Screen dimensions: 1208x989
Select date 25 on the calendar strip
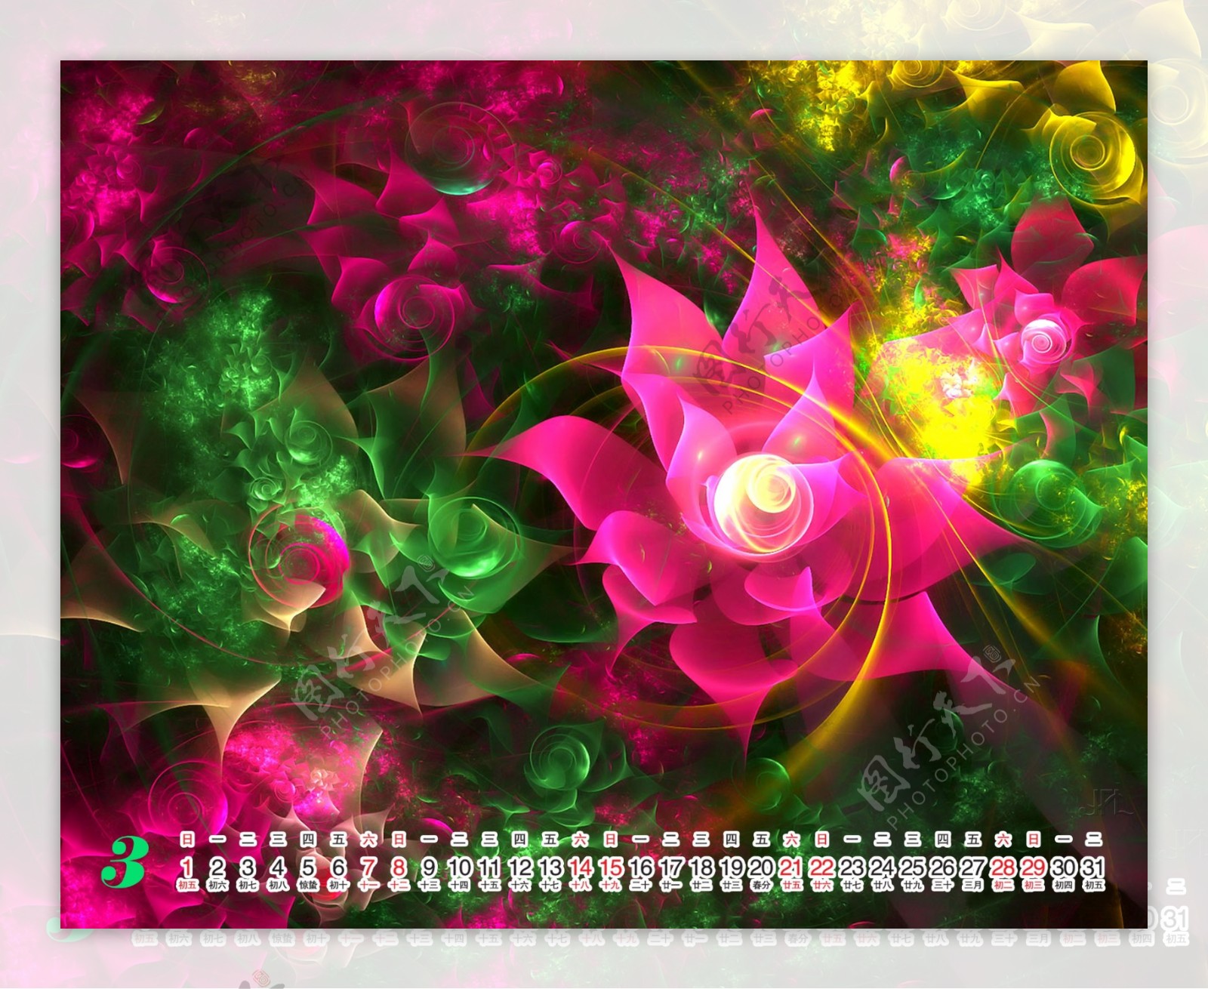pyautogui.click(x=912, y=867)
